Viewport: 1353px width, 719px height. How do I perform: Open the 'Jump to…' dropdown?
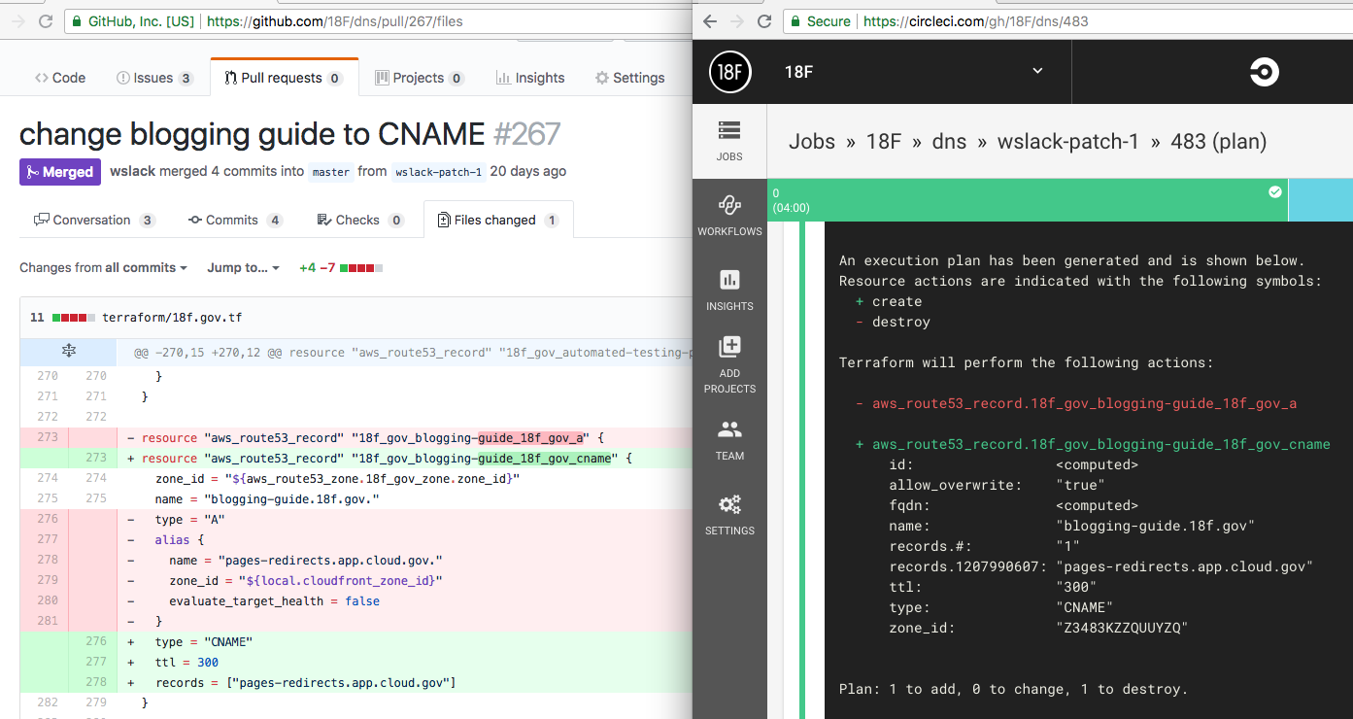tap(243, 268)
